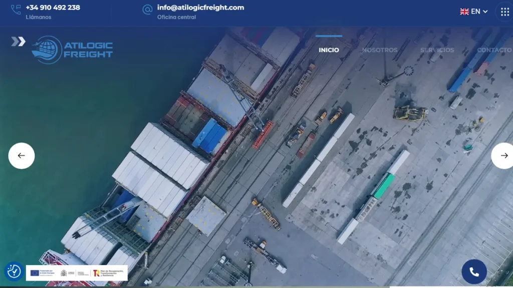This screenshot has width=513, height=288.
Task: Click the EU funding logos banner
Action: tap(77, 273)
